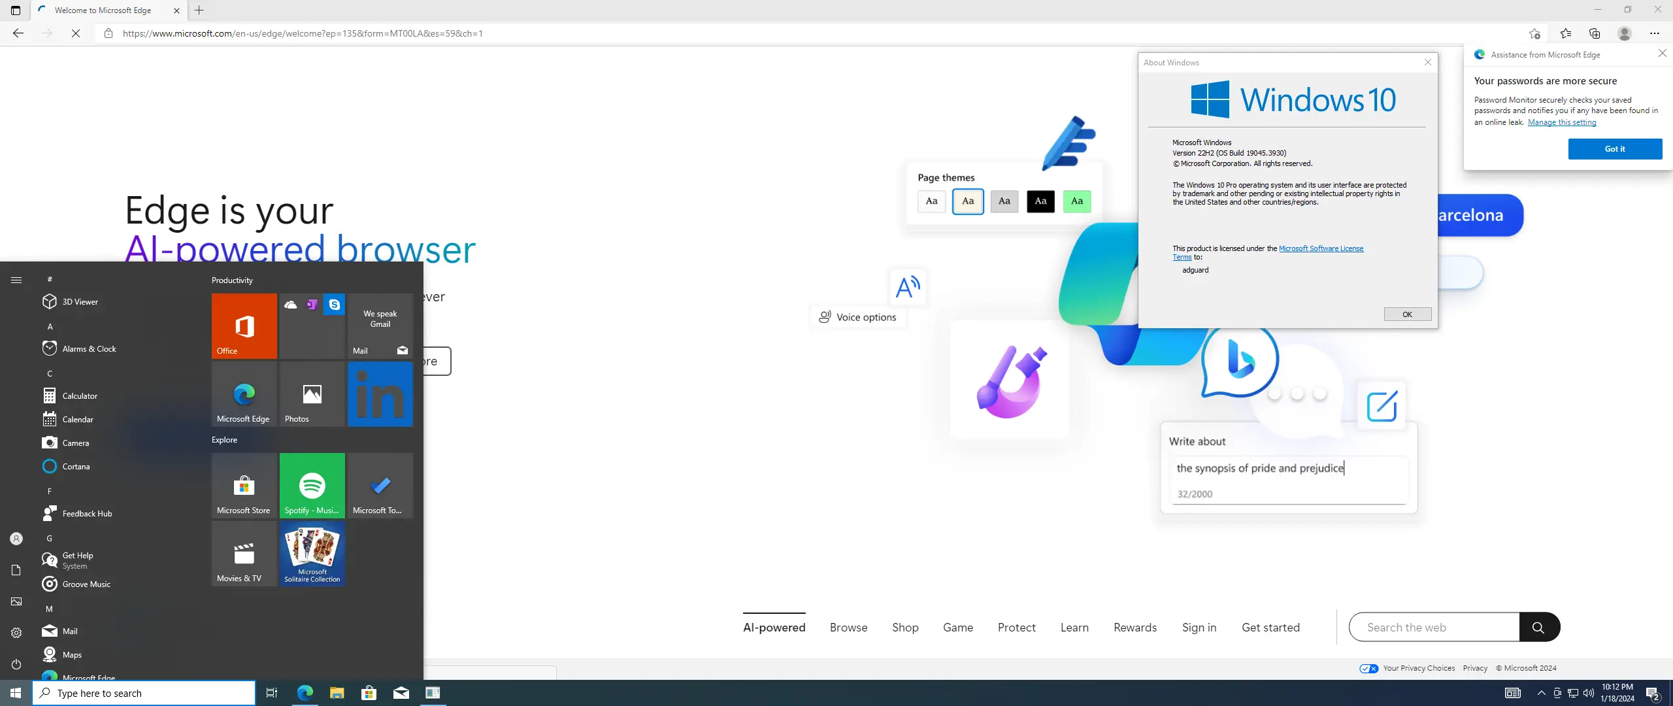Open the Office tile in Start menu
The width and height of the screenshot is (1673, 706).
pos(244,326)
